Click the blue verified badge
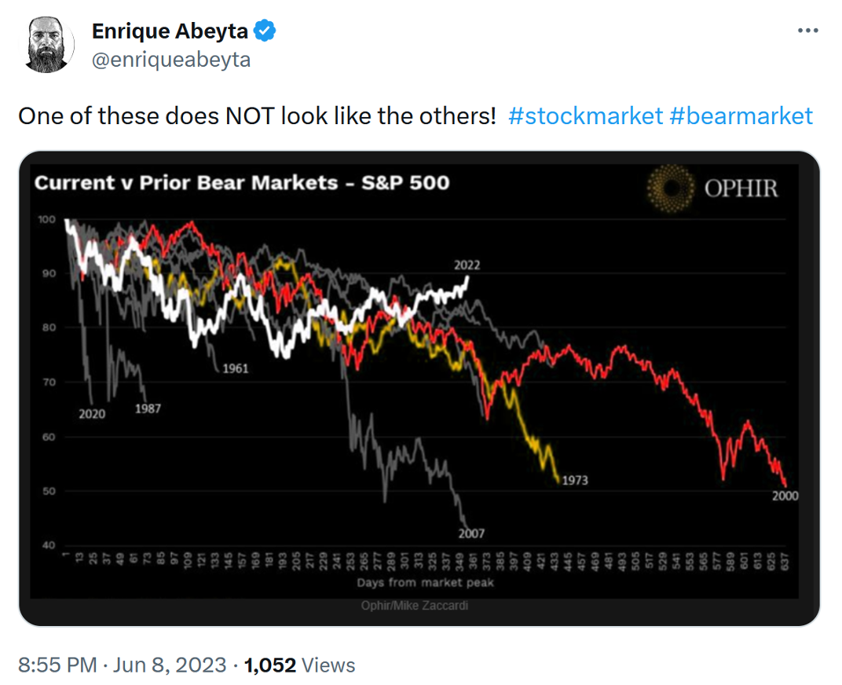Screen dimensions: 842x685 (x=266, y=31)
